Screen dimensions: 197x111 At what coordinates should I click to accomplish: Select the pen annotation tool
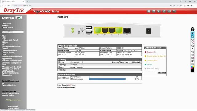click(x=192, y=40)
